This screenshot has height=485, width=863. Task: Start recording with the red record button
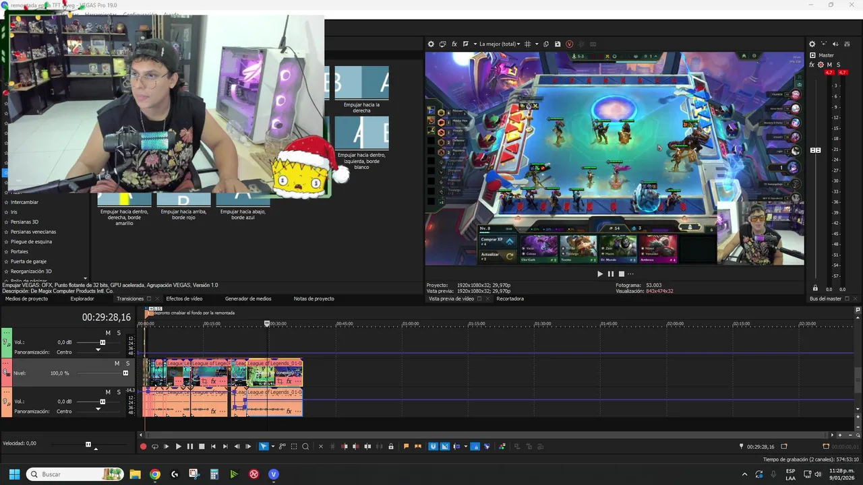[x=143, y=446]
